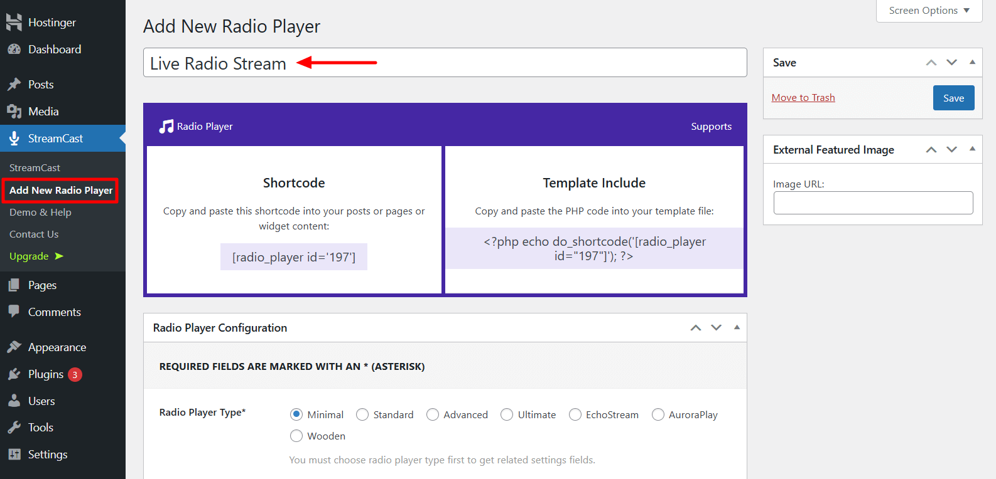The width and height of the screenshot is (996, 479).
Task: Click the Supports link in purple header
Action: pyautogui.click(x=711, y=126)
